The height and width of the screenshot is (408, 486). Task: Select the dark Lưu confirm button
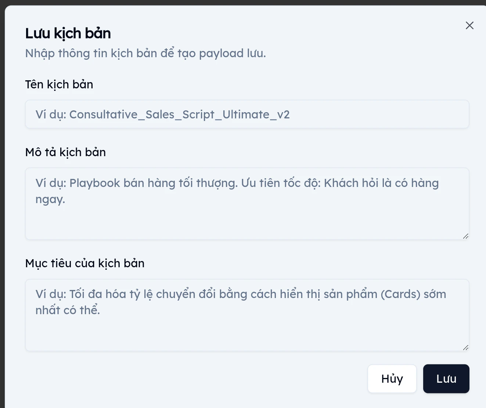tap(446, 379)
